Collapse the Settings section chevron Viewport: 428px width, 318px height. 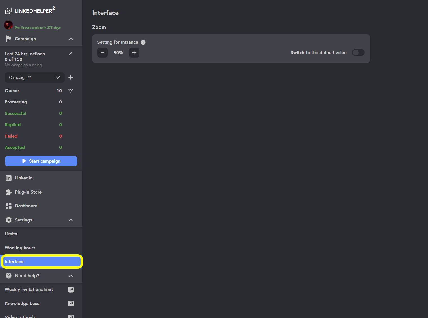pos(71,220)
